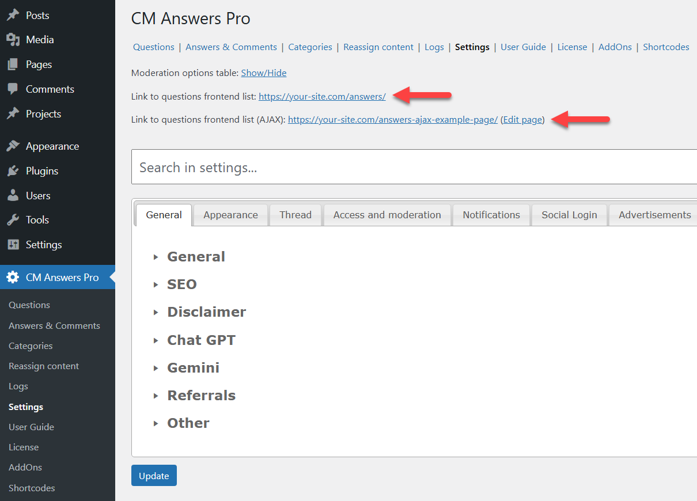
Task: Open the Social Login tab
Action: 569,215
